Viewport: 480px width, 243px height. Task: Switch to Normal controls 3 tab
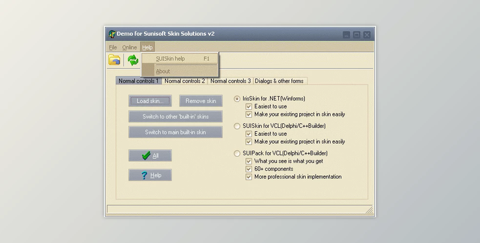[230, 81]
